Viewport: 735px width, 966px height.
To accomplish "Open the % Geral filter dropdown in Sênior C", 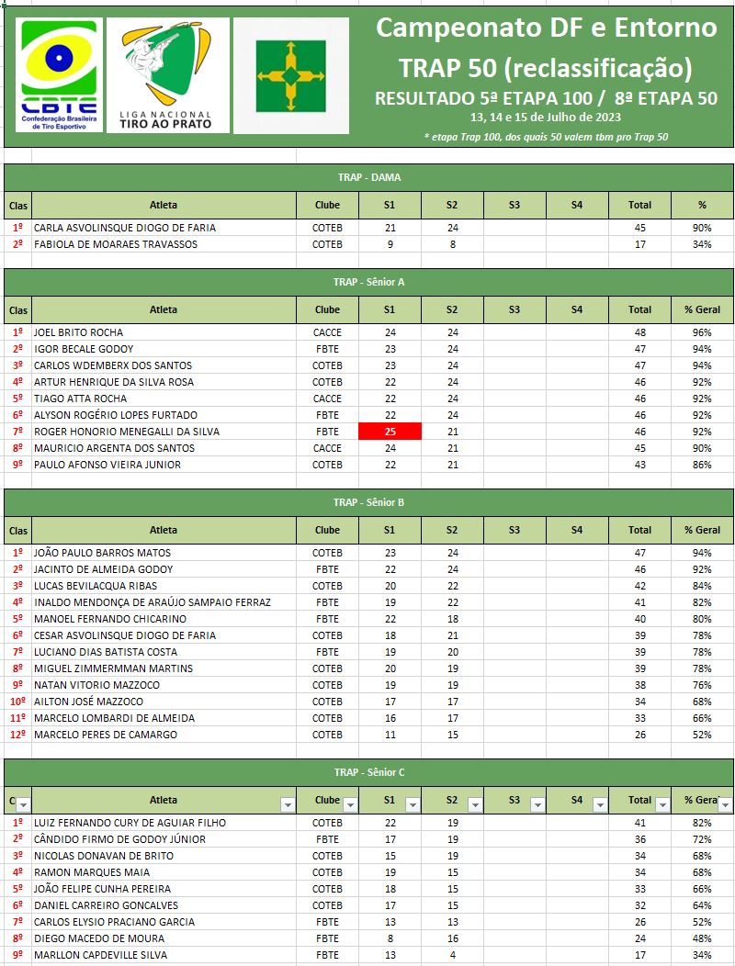I will click(726, 805).
